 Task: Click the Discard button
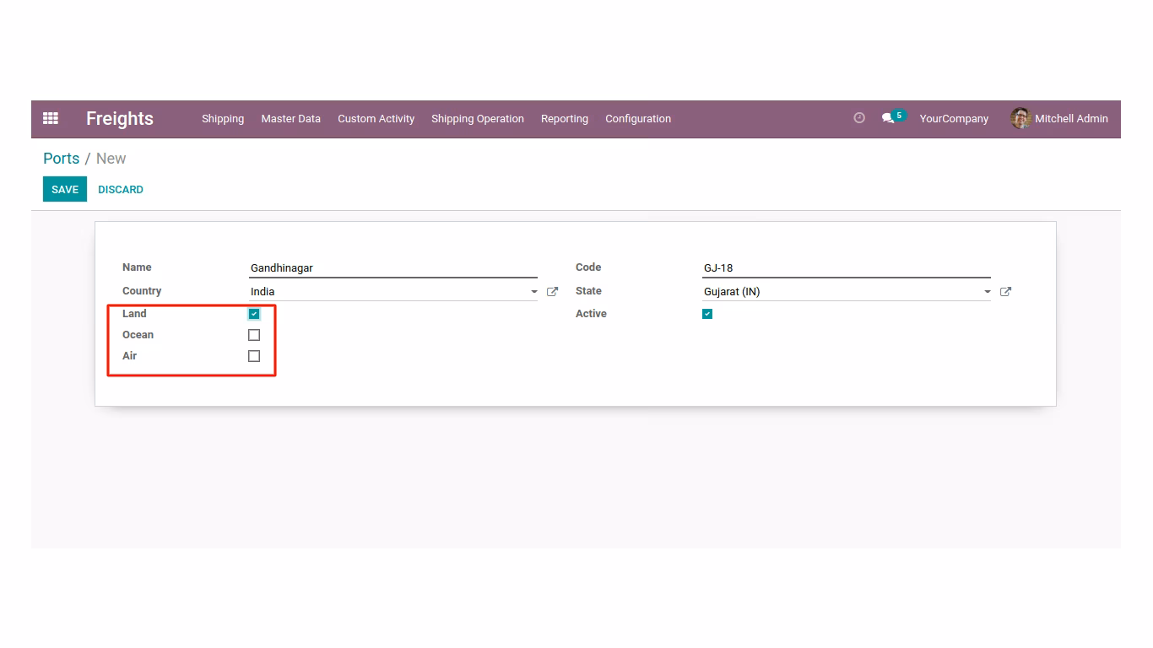(x=121, y=189)
